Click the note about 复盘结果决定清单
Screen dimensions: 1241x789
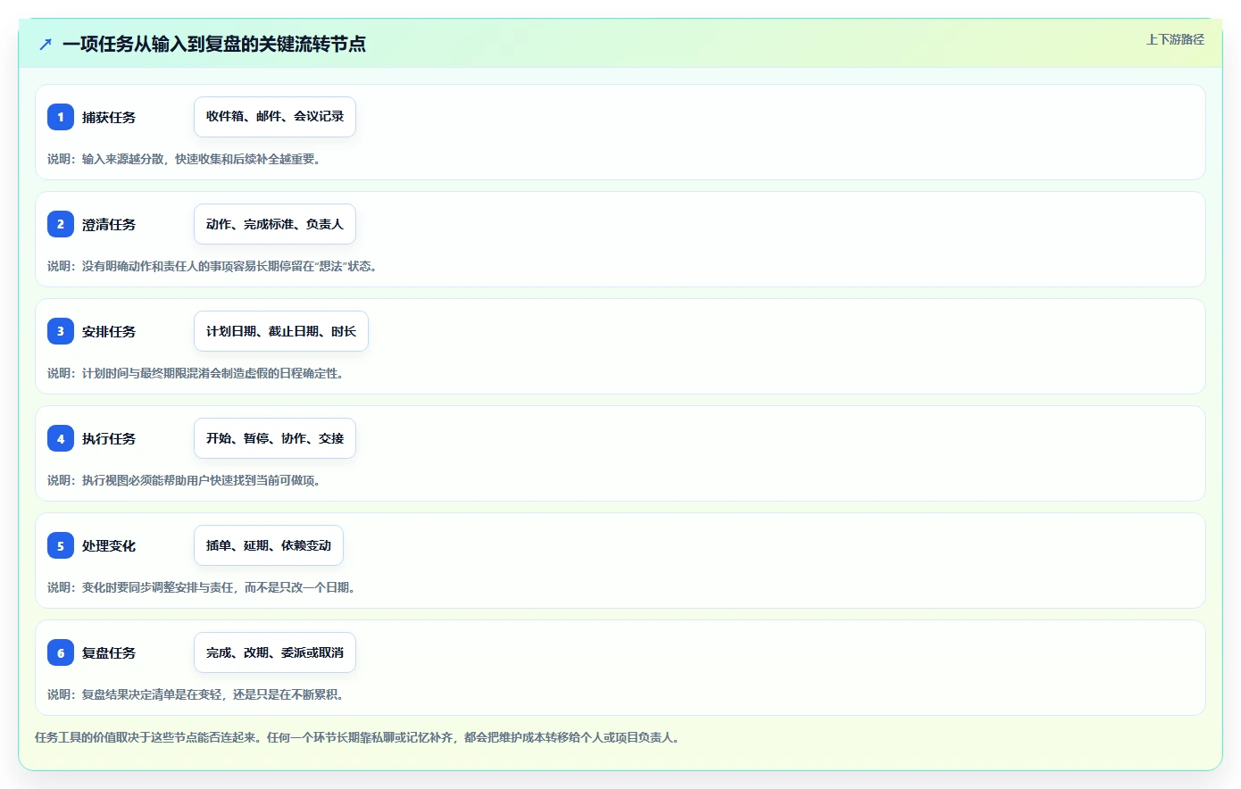tap(196, 694)
